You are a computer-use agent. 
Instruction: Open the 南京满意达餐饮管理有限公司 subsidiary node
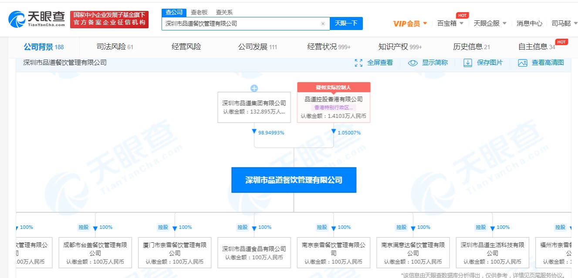413,252
